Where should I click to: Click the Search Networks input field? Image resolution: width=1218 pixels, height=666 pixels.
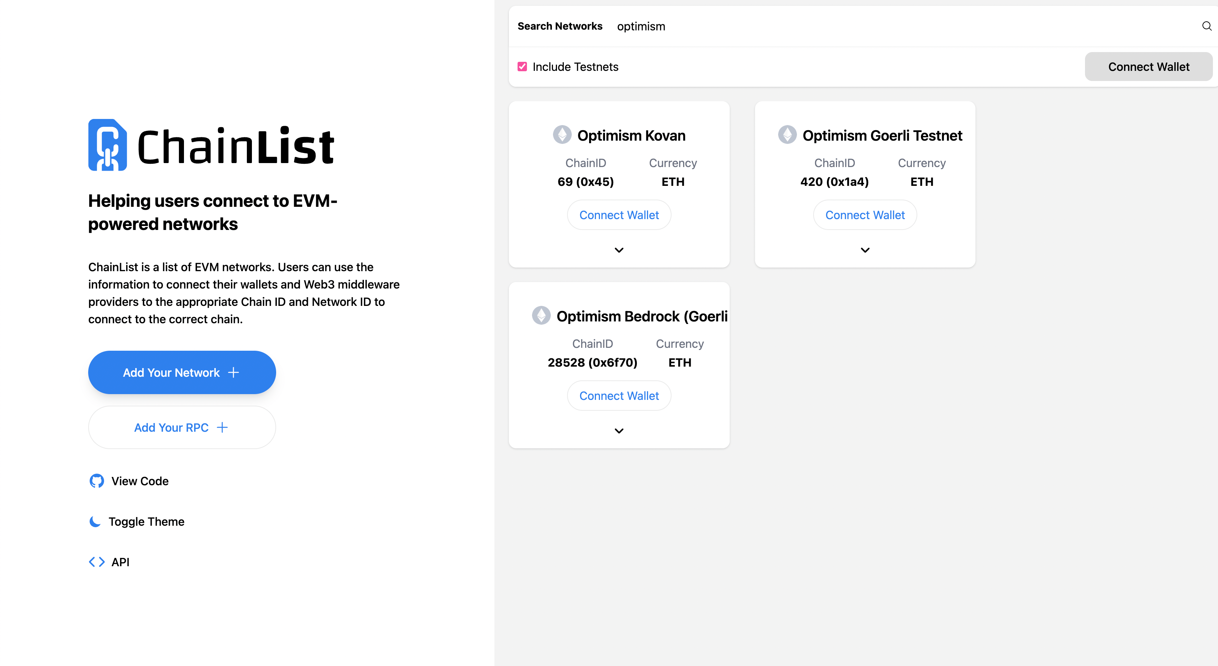(x=899, y=26)
